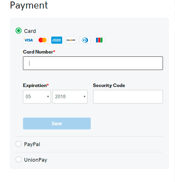Image resolution: width=175 pixels, height=182 pixels.
Task: Focus the Card Number input field
Action: coord(93,63)
